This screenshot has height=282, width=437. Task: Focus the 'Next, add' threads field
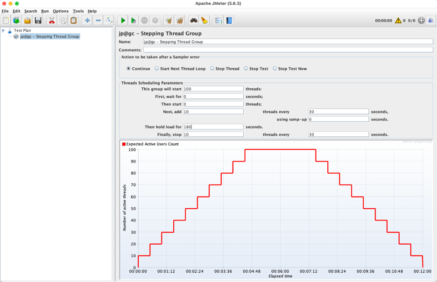213,112
